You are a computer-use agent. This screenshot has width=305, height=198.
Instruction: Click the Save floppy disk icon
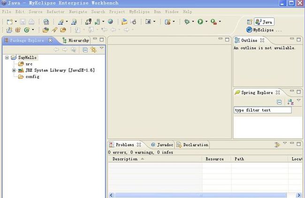[x=23, y=22]
